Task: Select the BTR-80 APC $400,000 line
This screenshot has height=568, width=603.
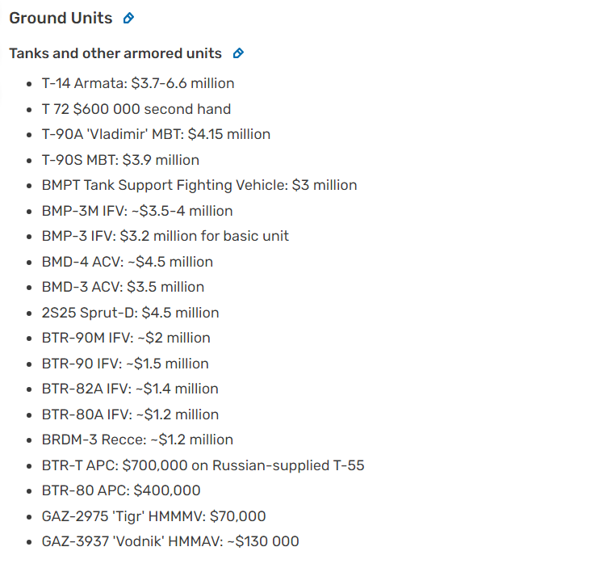Action: 121,490
